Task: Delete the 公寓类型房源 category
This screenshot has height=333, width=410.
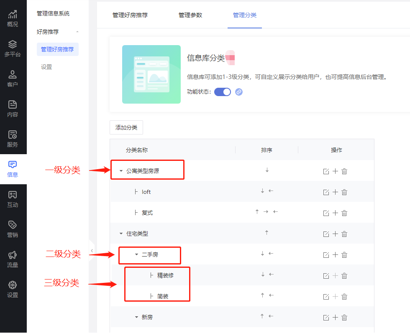Action: [344, 171]
